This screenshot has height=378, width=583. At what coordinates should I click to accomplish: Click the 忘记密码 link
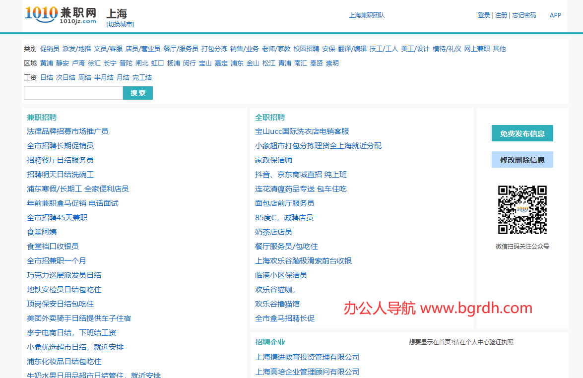(524, 15)
